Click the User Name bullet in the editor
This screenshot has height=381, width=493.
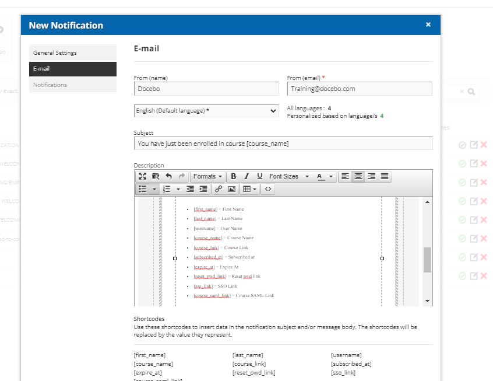tap(218, 229)
